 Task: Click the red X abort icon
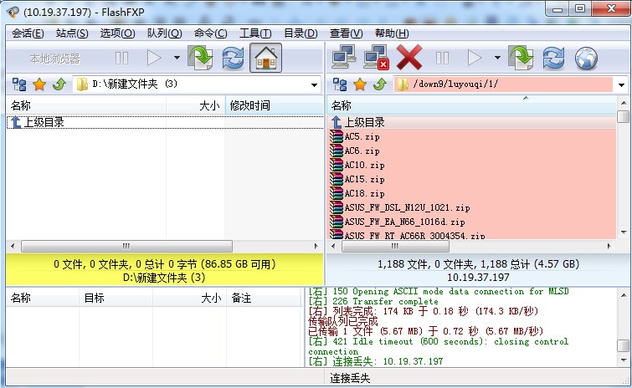coord(408,58)
